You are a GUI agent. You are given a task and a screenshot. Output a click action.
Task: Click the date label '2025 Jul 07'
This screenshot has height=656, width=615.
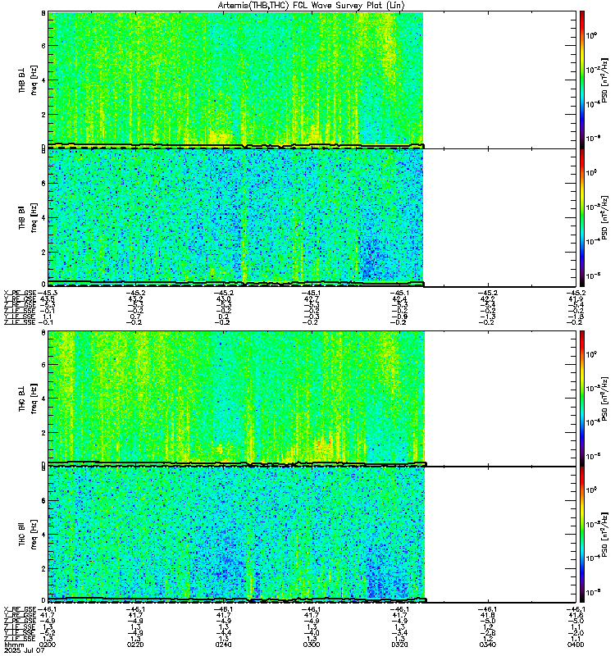coord(24,650)
